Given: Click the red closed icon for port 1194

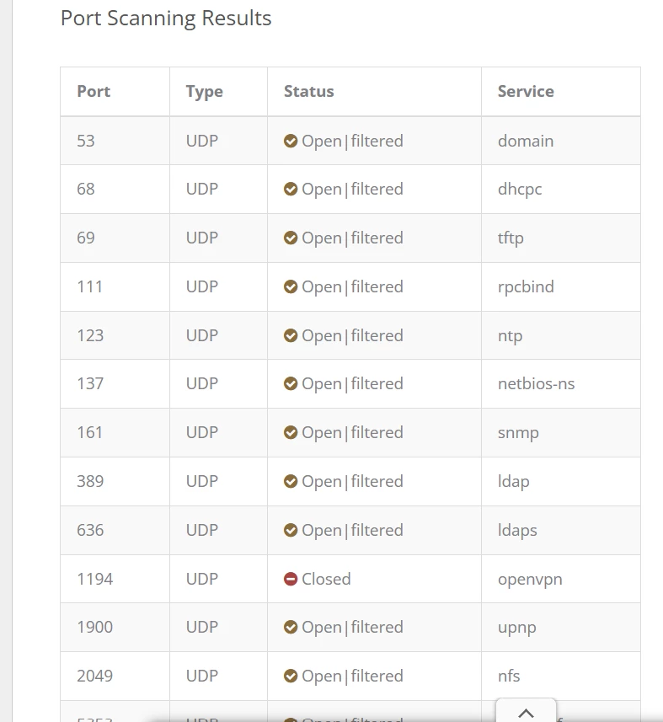Looking at the screenshot, I should 291,579.
